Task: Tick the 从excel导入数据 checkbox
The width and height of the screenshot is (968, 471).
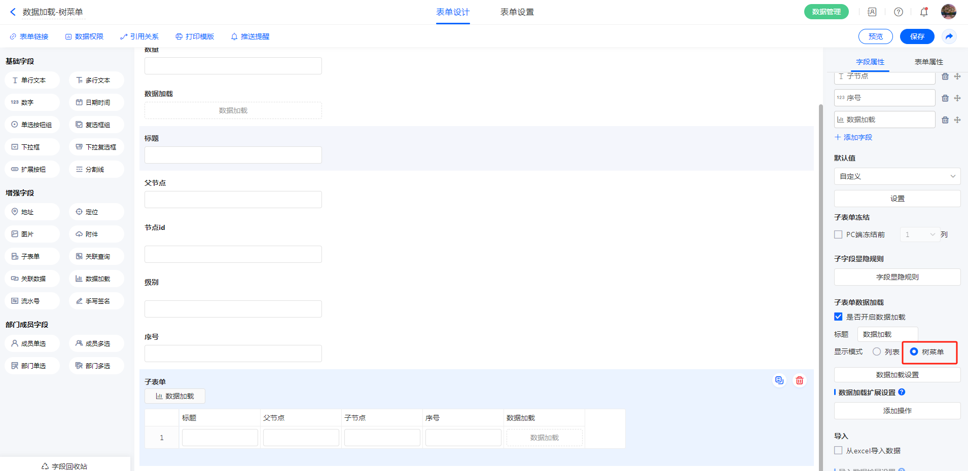Action: [x=838, y=450]
